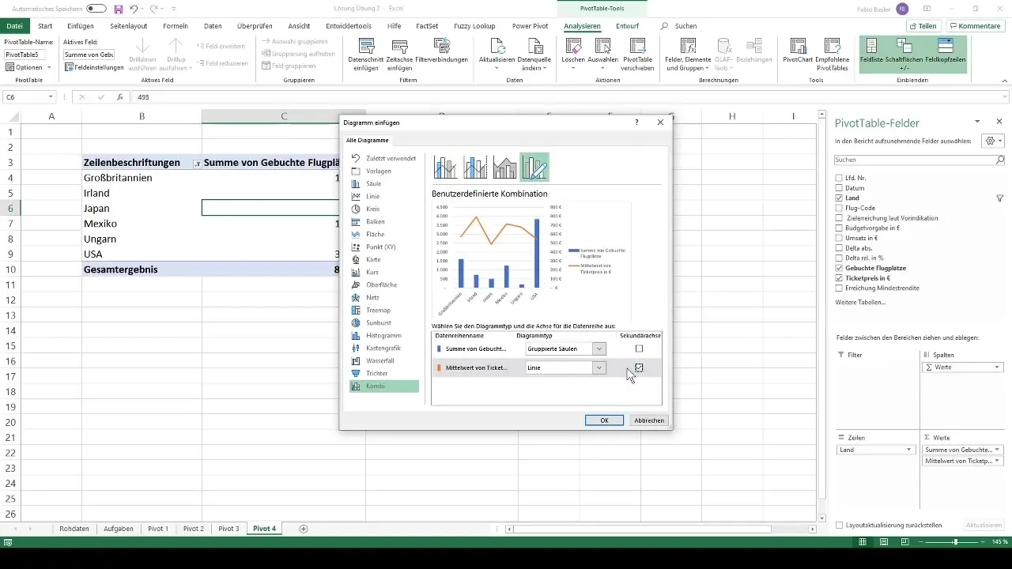Check the Datum field checkbox
This screenshot has width=1012, height=569.
(x=839, y=188)
